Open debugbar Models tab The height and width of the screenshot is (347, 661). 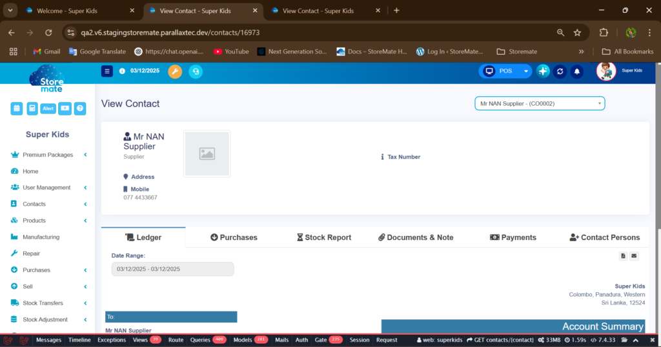(x=250, y=340)
